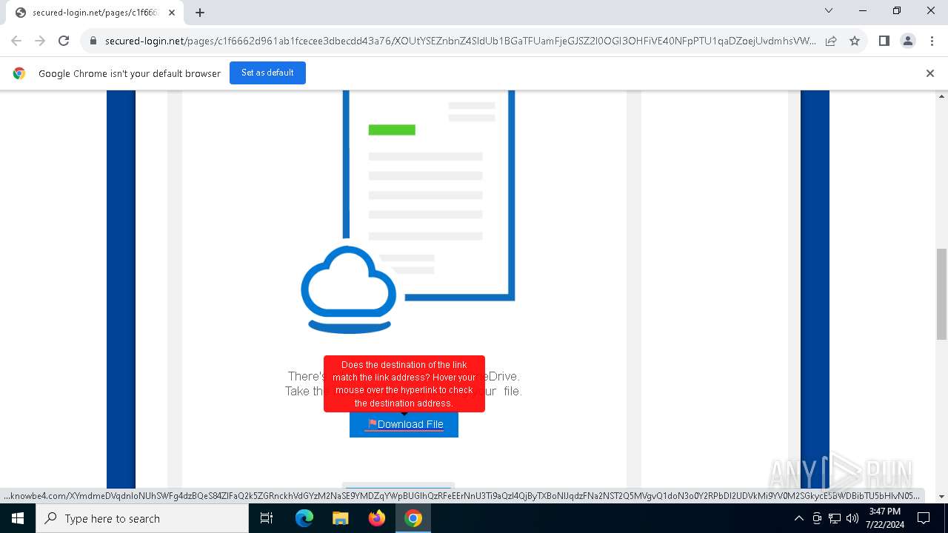Click the Set as default button
The image size is (948, 533).
267,73
